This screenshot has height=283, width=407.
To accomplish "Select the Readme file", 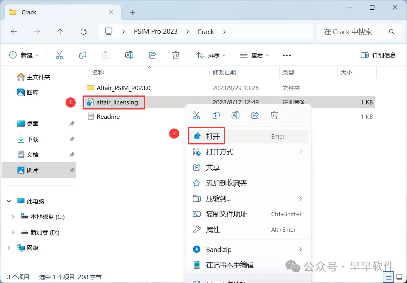I will (x=108, y=116).
